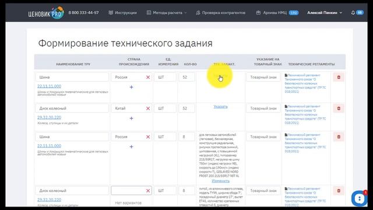Click Товарный знак field in last row

coord(263,191)
